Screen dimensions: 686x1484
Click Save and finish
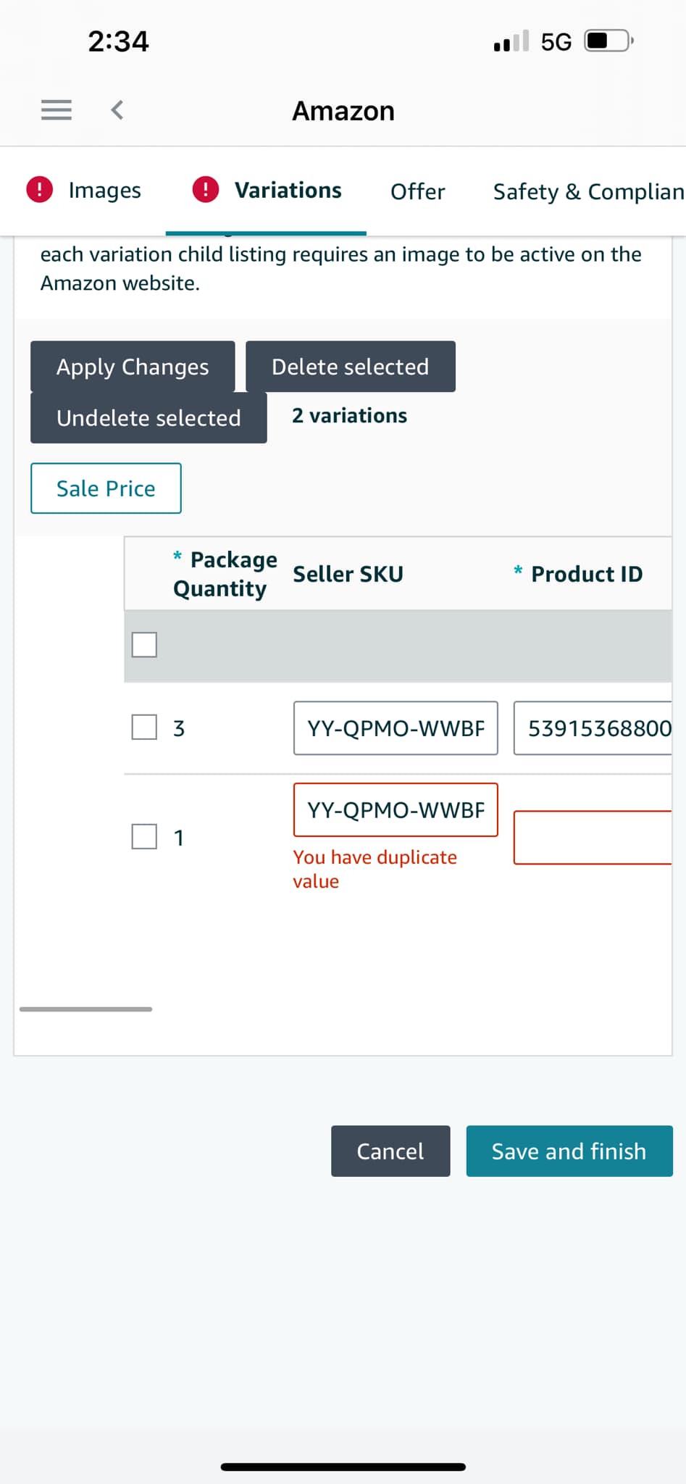(x=569, y=1151)
